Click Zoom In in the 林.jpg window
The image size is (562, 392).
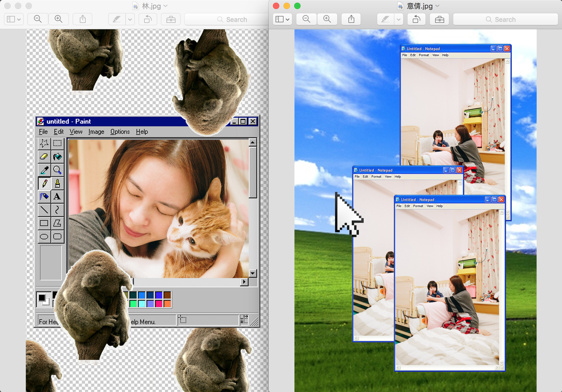(x=58, y=19)
